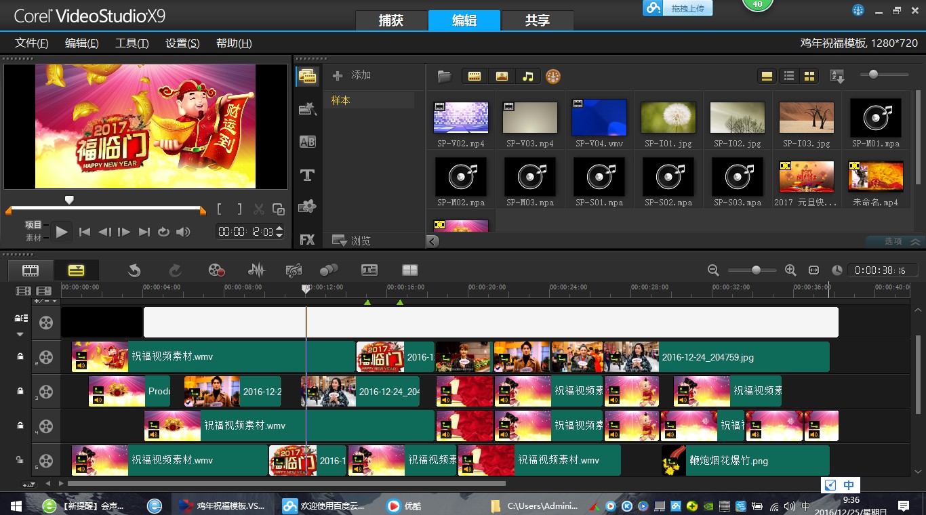
Task: Toggle ripple editing on video track
Action: pyautogui.click(x=22, y=318)
